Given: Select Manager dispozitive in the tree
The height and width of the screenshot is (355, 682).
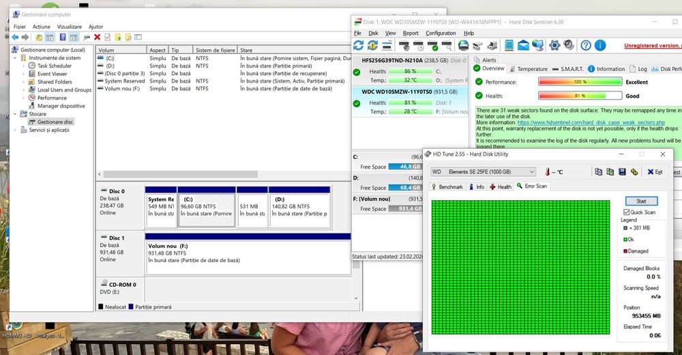Looking at the screenshot, I should pyautogui.click(x=57, y=106).
